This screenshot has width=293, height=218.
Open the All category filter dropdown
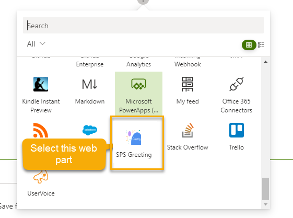36,44
